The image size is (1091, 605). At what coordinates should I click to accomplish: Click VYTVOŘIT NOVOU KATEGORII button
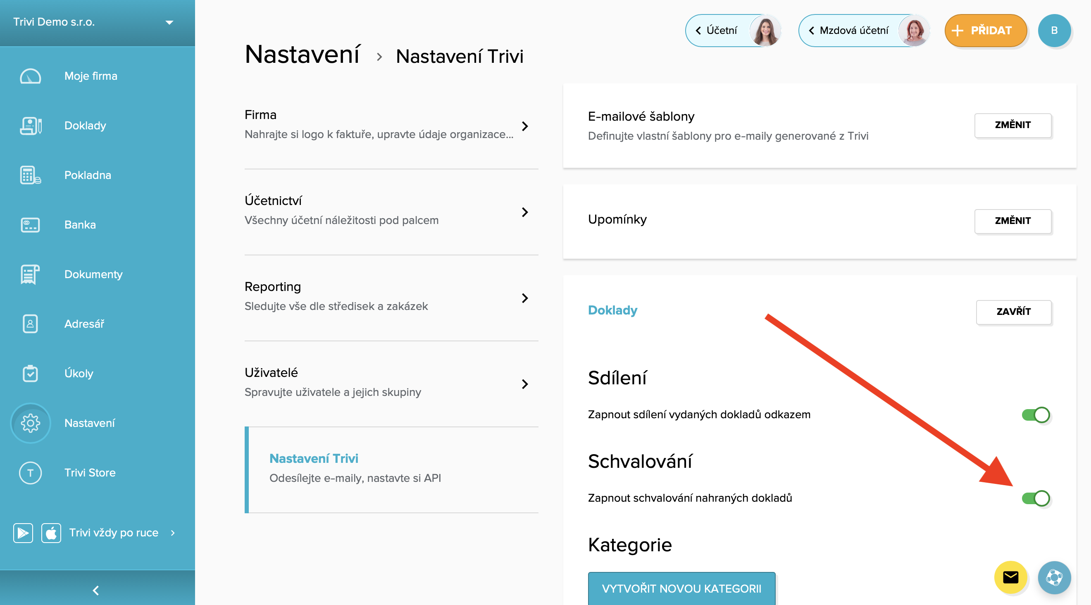pyautogui.click(x=681, y=588)
